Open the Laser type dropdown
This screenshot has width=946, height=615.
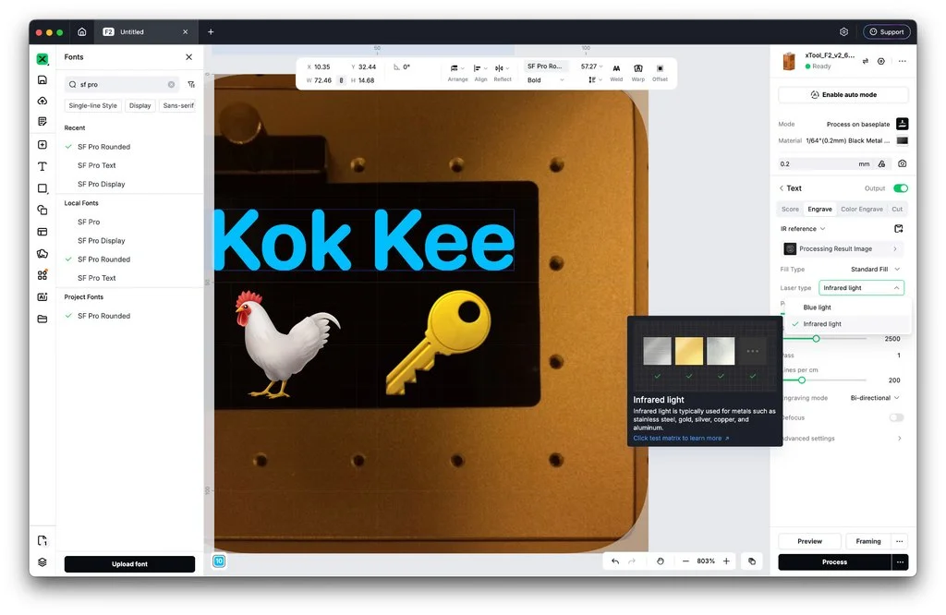[x=861, y=287]
